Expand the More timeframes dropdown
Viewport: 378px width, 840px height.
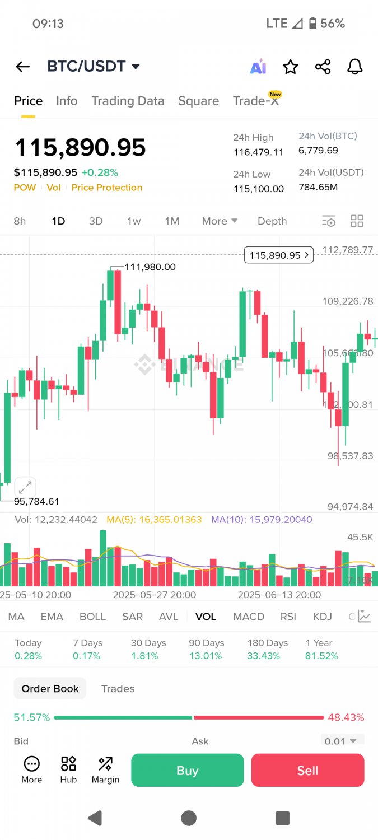point(219,221)
